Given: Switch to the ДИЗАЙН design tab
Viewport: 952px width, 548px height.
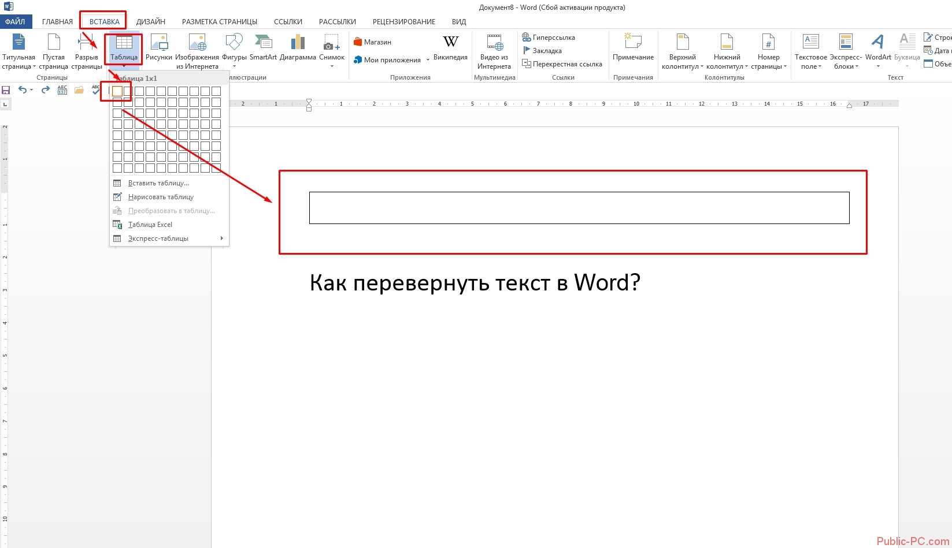Looking at the screenshot, I should (151, 22).
